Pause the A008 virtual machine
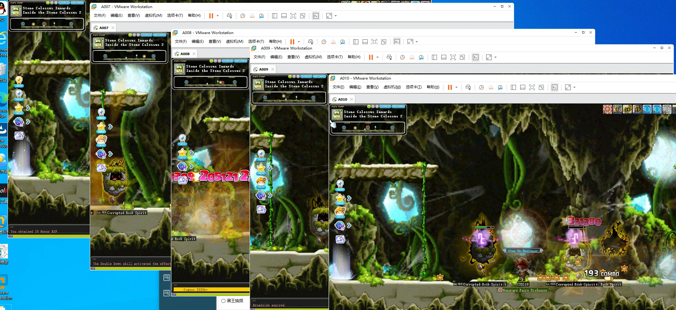 click(292, 42)
